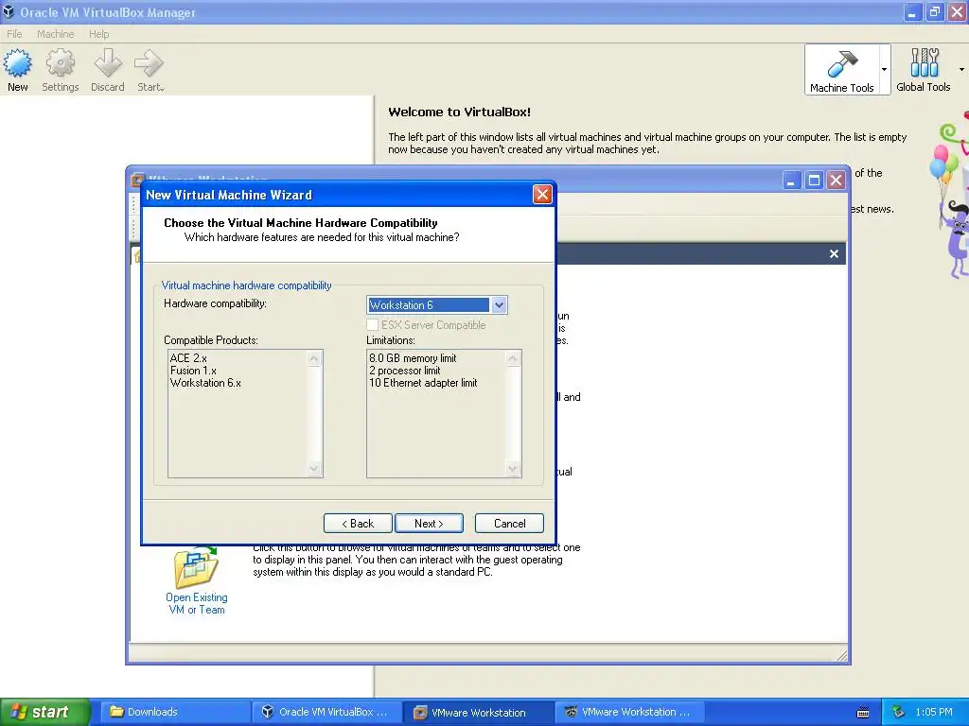969x726 pixels.
Task: Open the Windows Start menu
Action: [x=45, y=712]
